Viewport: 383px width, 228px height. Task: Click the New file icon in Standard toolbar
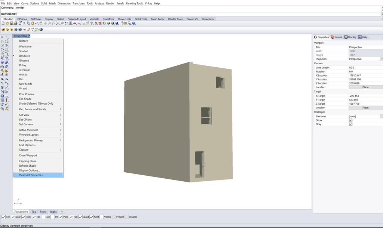click(x=3, y=23)
